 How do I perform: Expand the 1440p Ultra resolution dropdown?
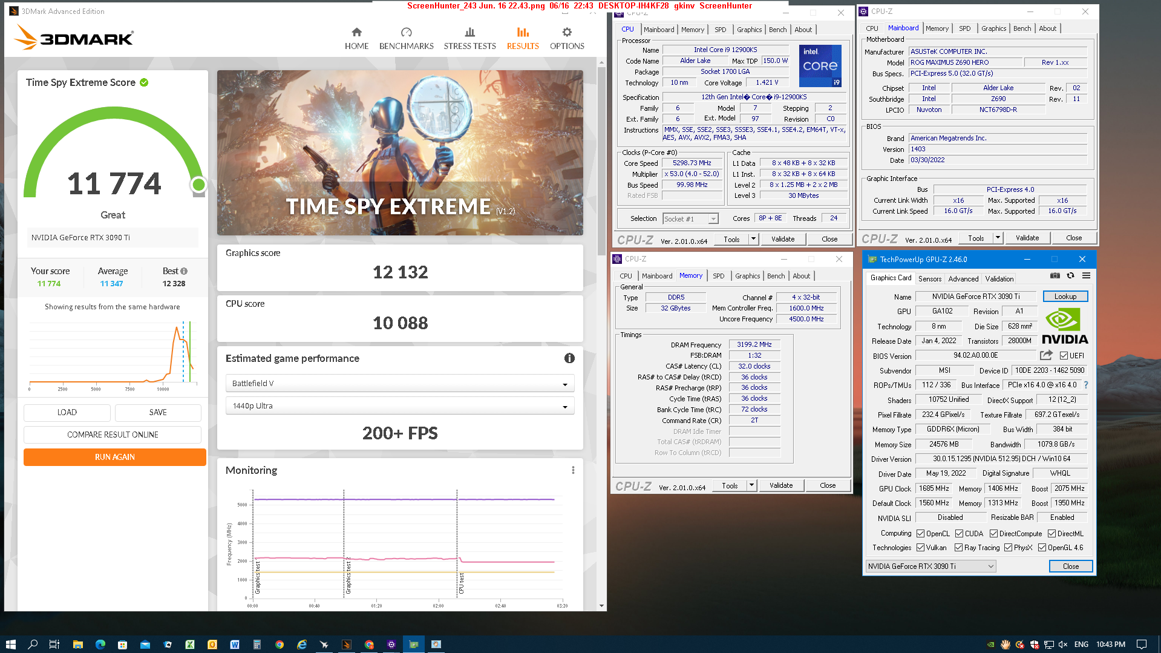click(399, 406)
